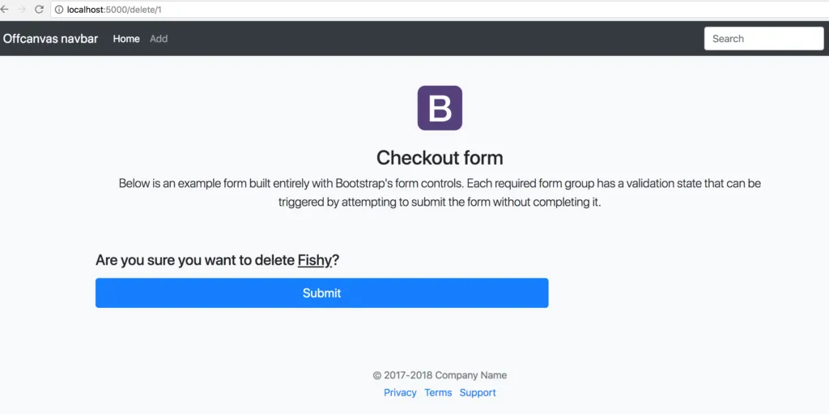Open the Terms footer link
The image size is (829, 414).
pyautogui.click(x=438, y=393)
